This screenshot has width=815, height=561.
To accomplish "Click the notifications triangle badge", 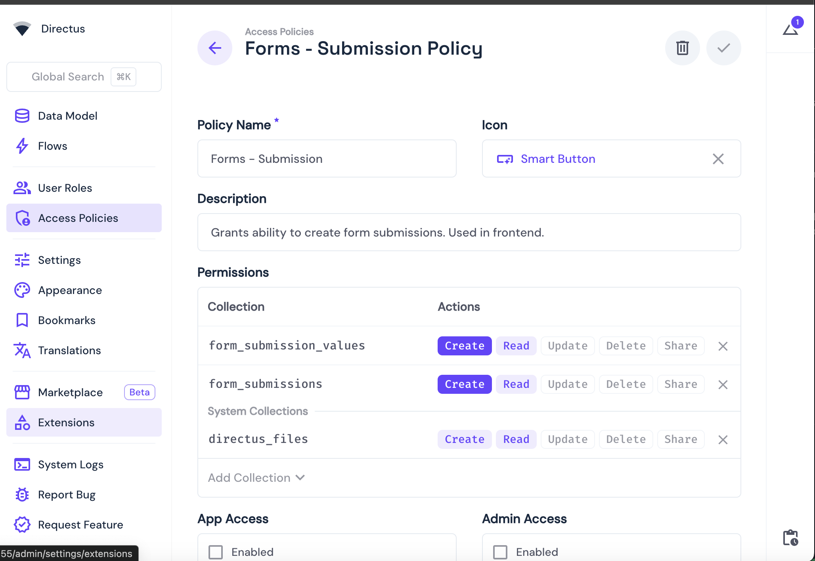I will coord(791,28).
